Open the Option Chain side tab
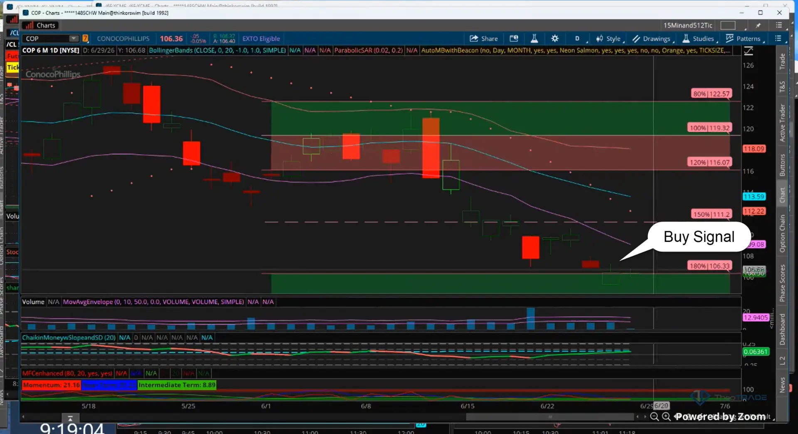 point(782,233)
